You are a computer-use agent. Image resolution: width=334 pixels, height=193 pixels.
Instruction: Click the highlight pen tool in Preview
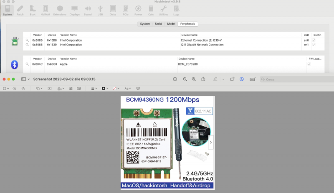tap(215, 79)
